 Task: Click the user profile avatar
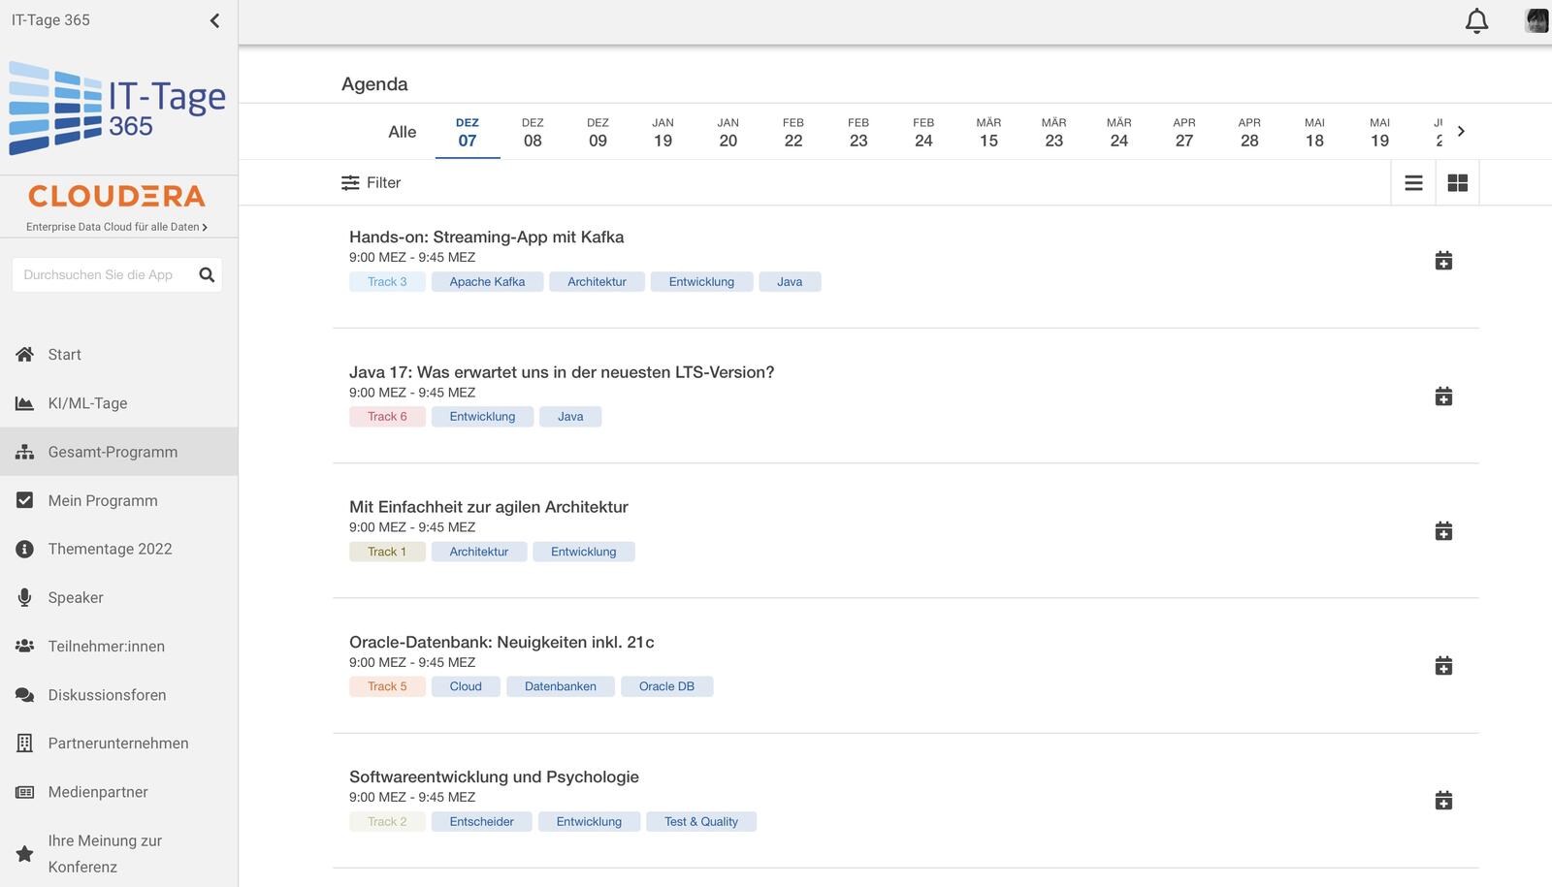tap(1536, 20)
